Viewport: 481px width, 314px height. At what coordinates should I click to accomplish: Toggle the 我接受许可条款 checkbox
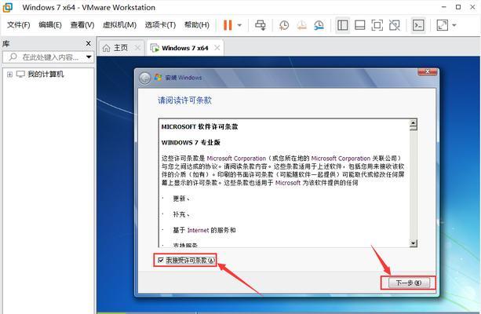pos(161,261)
